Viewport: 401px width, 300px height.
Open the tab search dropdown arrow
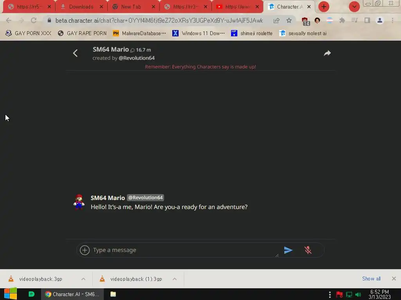(x=354, y=7)
